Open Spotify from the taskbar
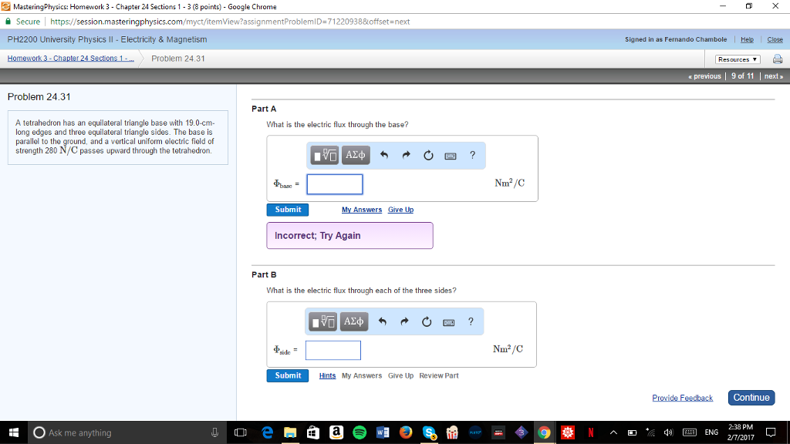The image size is (790, 444). click(x=360, y=432)
